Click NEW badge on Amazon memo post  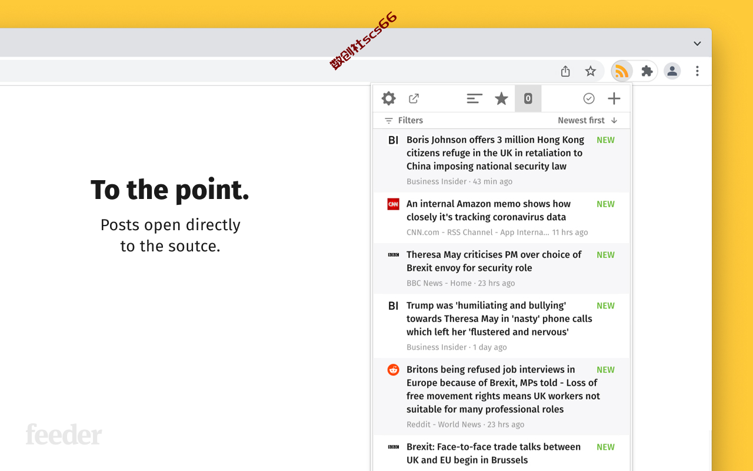pos(605,204)
